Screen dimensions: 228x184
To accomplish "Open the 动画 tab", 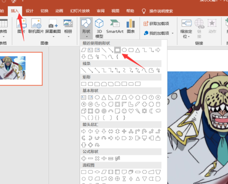I will tap(59, 11).
